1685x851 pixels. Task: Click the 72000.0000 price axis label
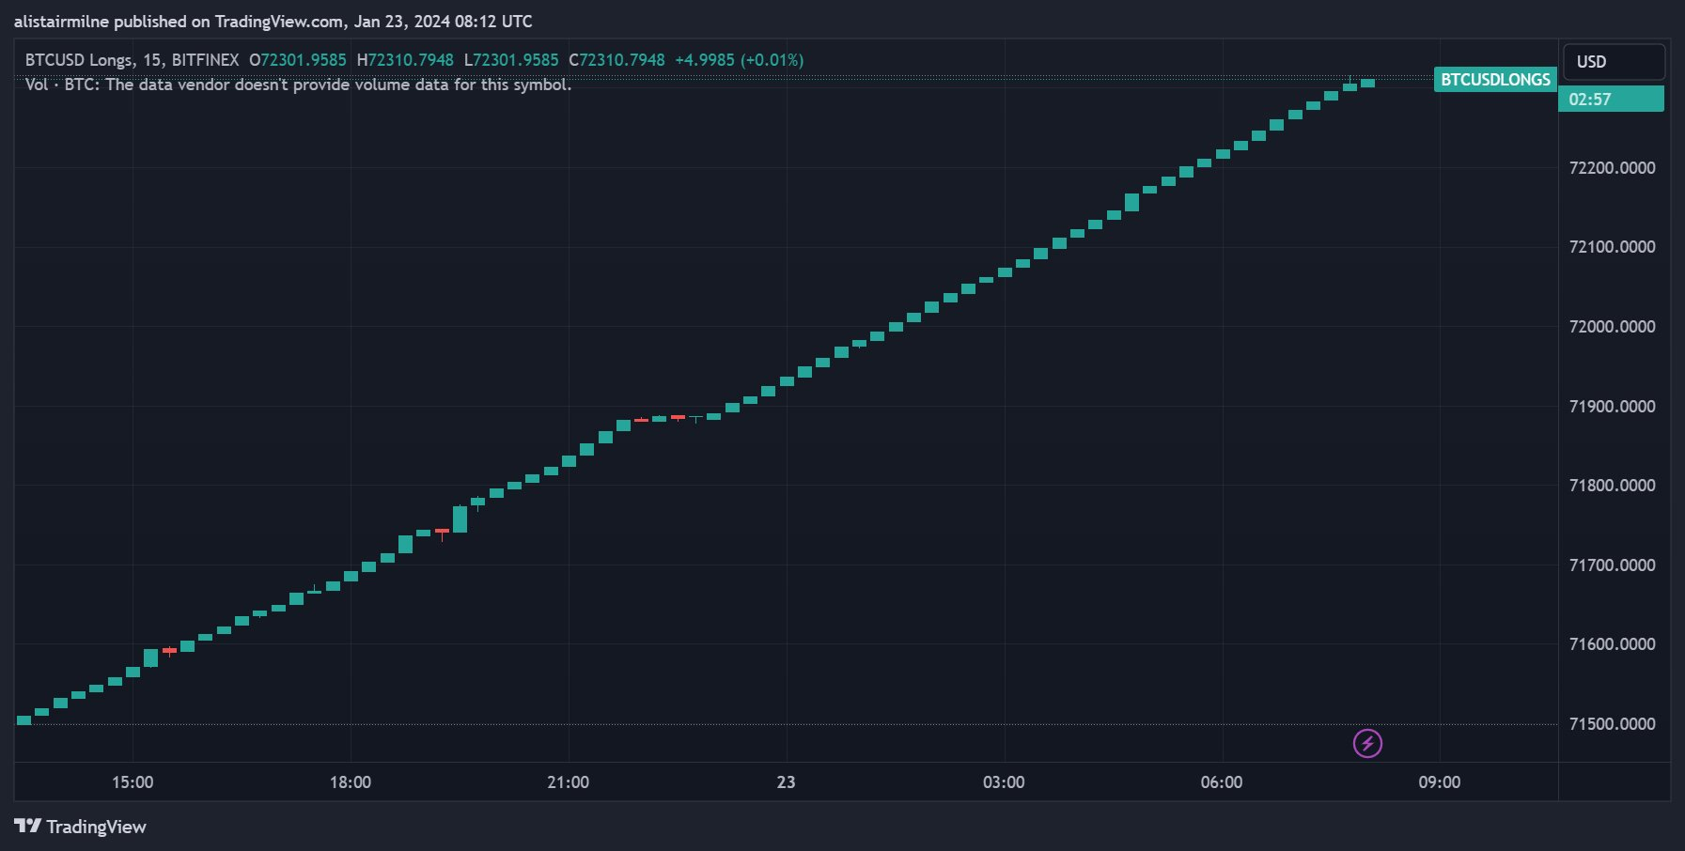pos(1612,327)
